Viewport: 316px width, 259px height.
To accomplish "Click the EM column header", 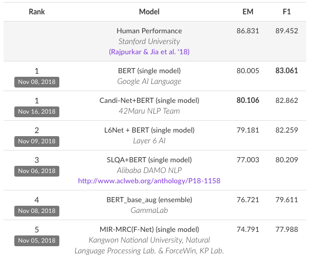I will (x=247, y=11).
